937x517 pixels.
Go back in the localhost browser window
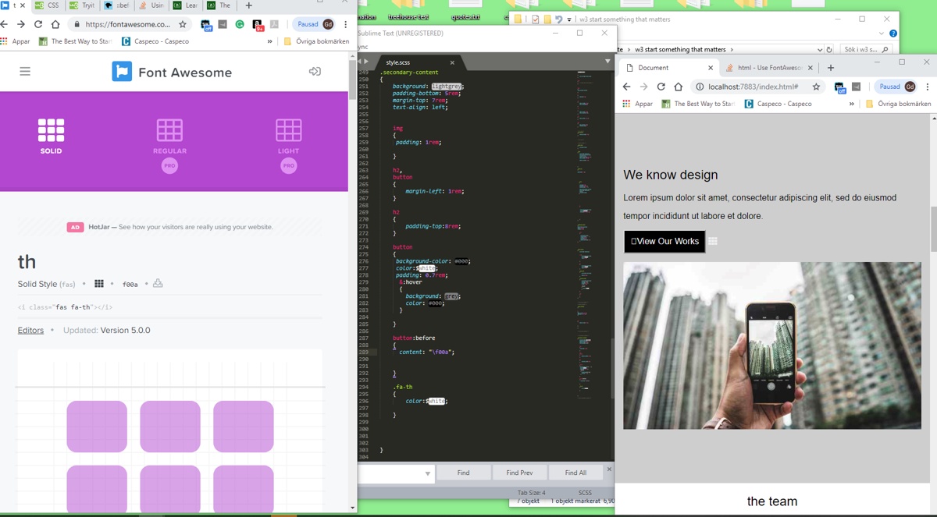coord(626,87)
